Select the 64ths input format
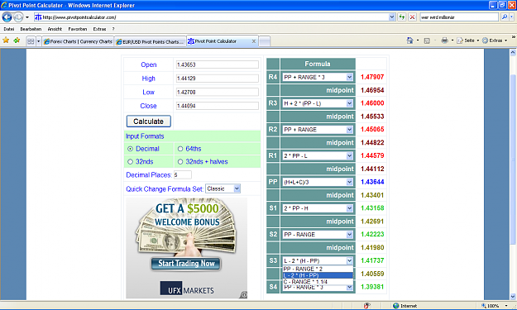Image resolution: width=517 pixels, height=310 pixels. pyautogui.click(x=180, y=149)
